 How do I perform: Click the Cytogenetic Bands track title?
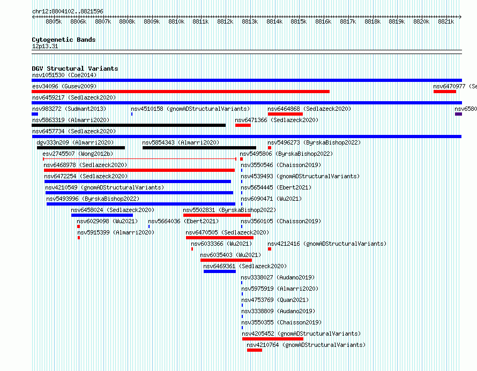pyautogui.click(x=64, y=40)
